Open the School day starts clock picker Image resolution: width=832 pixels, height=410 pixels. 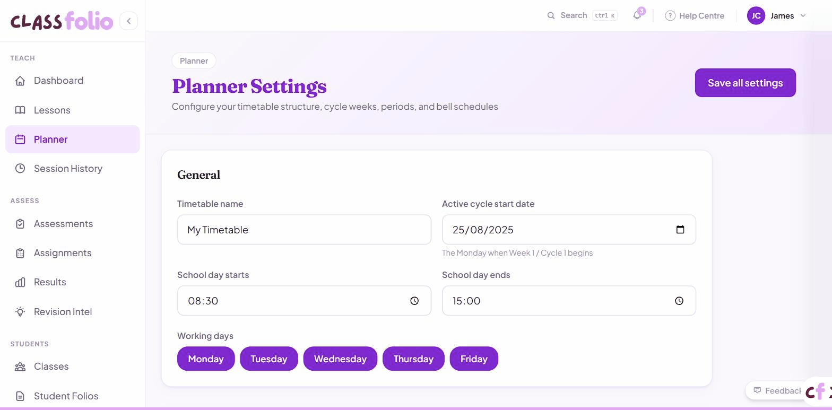(x=414, y=301)
